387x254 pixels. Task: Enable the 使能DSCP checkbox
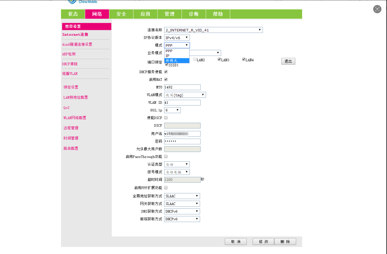166,118
